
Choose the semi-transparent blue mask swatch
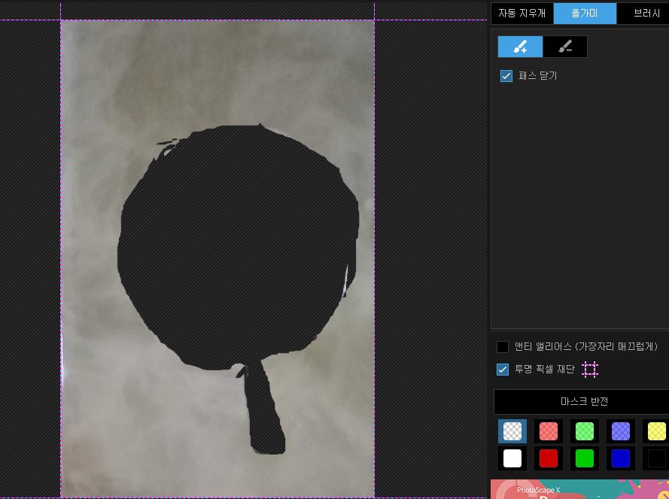point(621,431)
